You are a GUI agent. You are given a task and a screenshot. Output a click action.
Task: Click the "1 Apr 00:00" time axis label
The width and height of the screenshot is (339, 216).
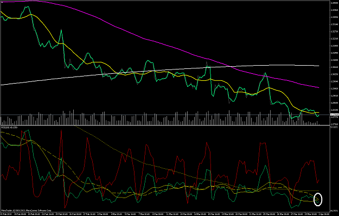324,214
